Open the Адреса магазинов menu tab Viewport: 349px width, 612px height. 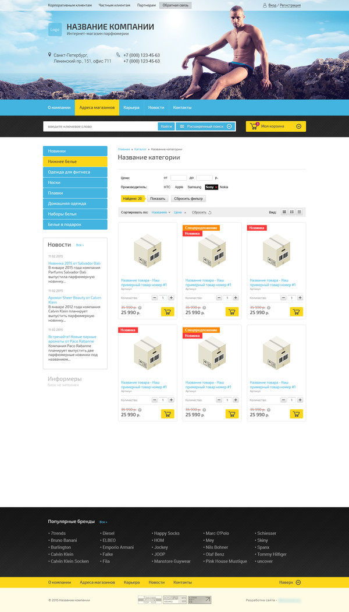tap(97, 108)
